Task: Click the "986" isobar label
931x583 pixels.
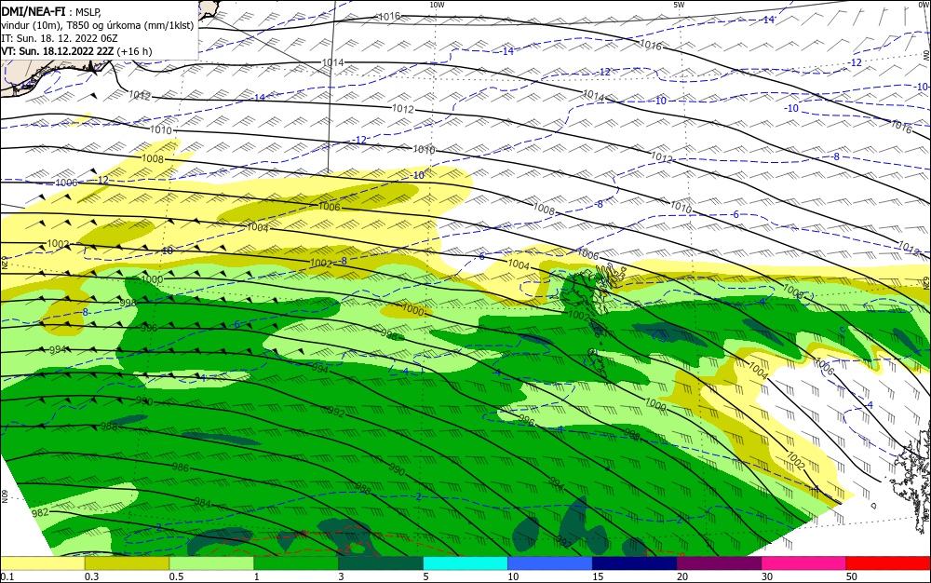Action: click(180, 468)
